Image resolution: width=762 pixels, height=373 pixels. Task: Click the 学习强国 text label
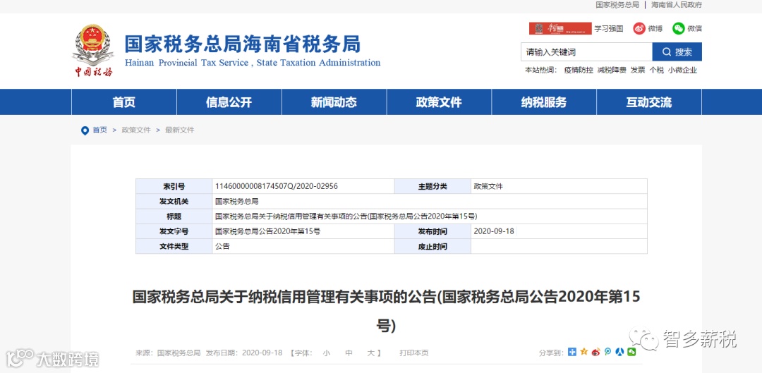click(608, 29)
